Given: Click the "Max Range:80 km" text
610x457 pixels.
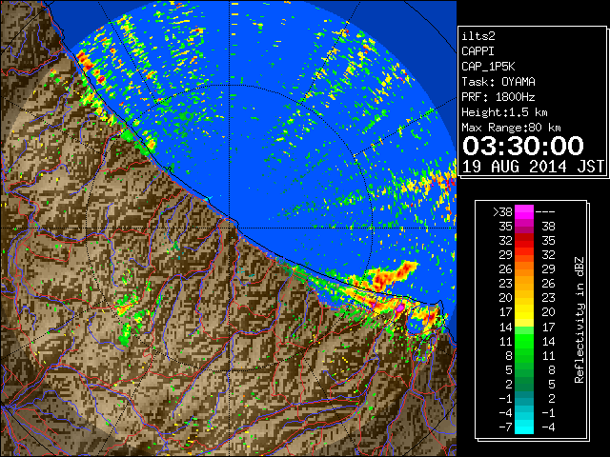Looking at the screenshot, I should tap(511, 128).
